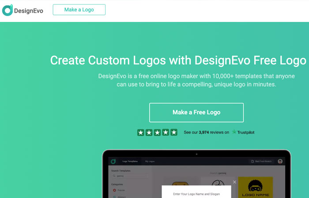Click the first Trustpilot rating star
The width and height of the screenshot is (309, 198).
tap(141, 132)
